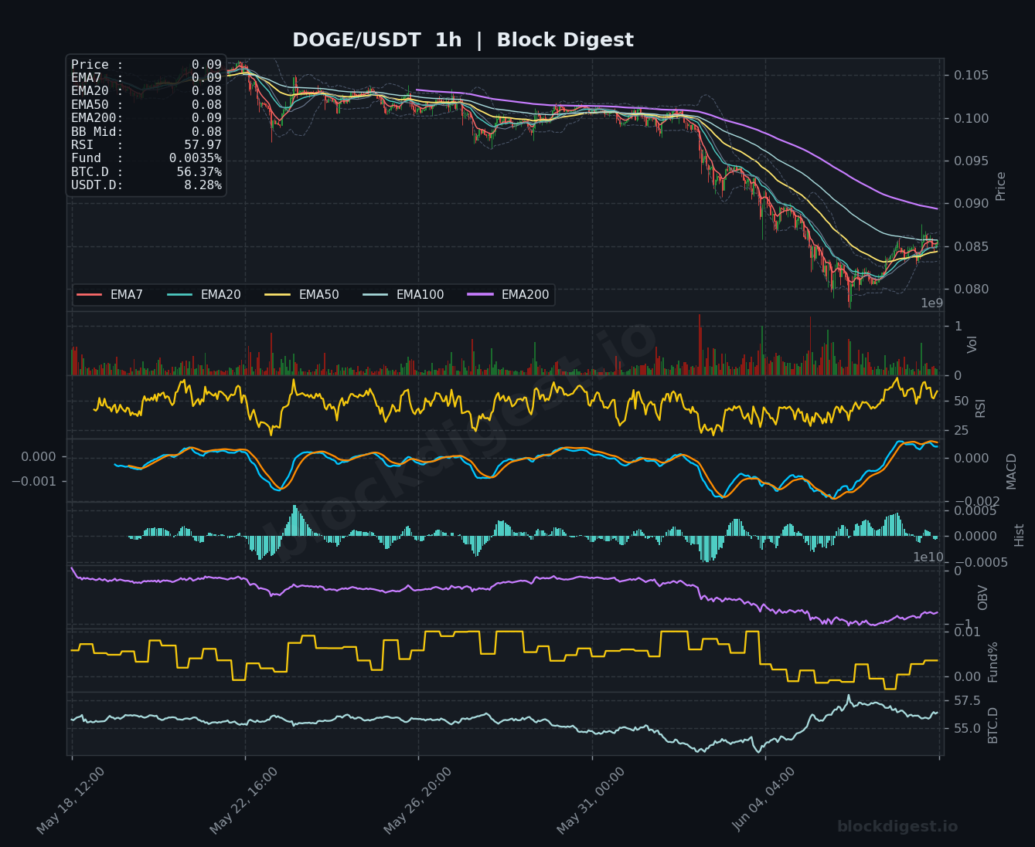Click the EMA50 legend label
1035x847 pixels.
[x=318, y=295]
